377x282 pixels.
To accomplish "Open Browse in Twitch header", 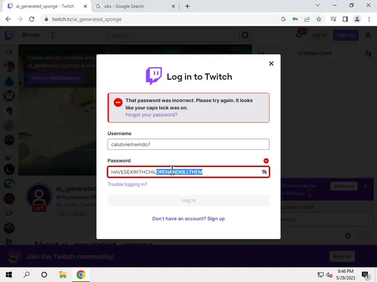I will (x=31, y=35).
